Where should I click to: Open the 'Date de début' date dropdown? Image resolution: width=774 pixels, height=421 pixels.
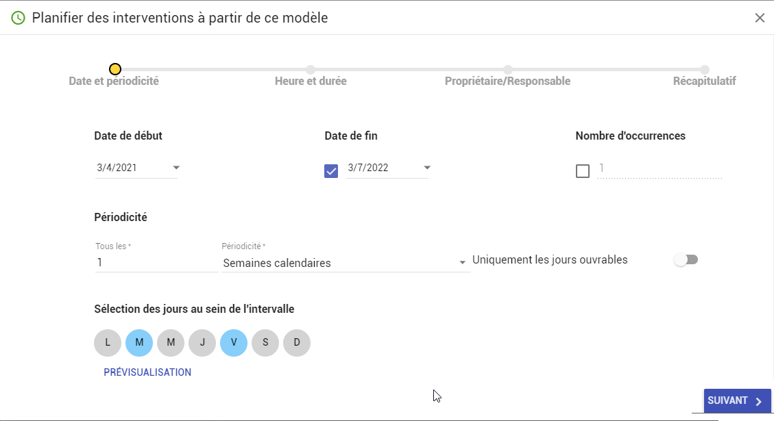176,168
